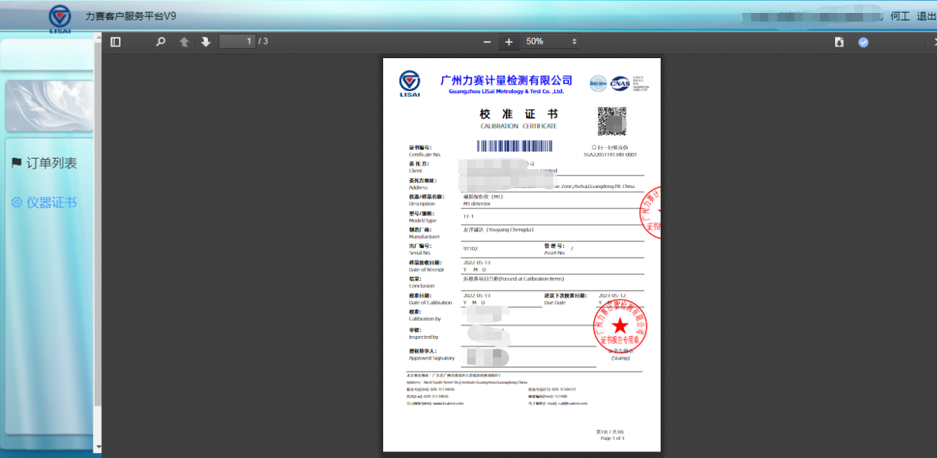The image size is (937, 458).
Task: Click the sidebar scrollbar down arrow
Action: click(x=98, y=447)
